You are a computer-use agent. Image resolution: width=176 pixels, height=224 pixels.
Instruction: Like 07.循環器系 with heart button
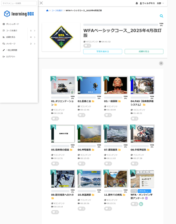coord(108,164)
